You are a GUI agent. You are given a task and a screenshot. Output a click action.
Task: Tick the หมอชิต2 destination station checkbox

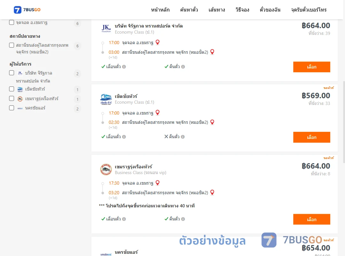click(12, 45)
